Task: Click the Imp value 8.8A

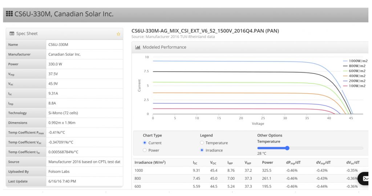Action: click(52, 103)
